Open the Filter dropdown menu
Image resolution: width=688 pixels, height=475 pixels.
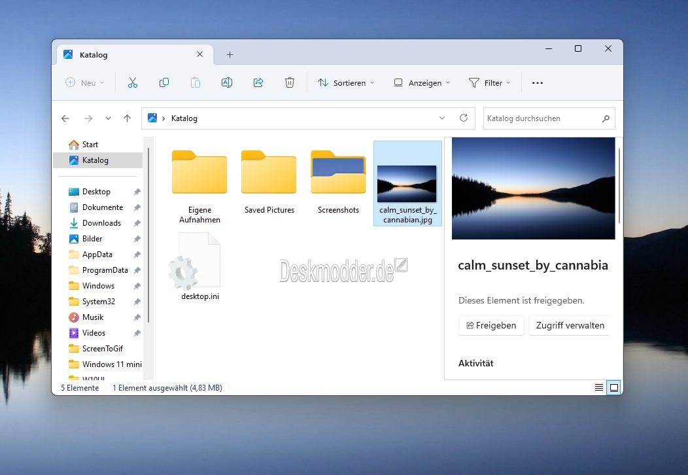[490, 82]
